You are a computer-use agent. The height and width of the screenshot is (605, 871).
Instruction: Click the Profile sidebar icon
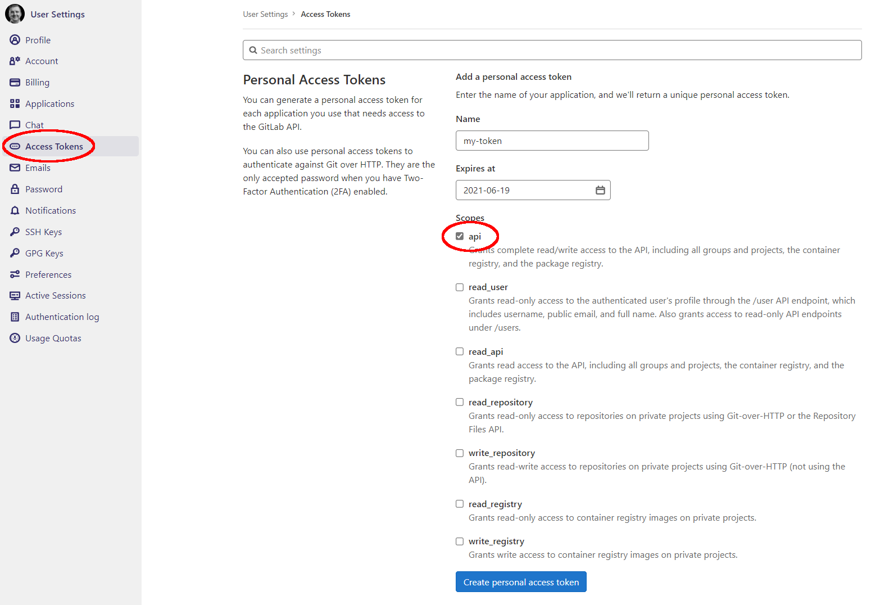[15, 40]
